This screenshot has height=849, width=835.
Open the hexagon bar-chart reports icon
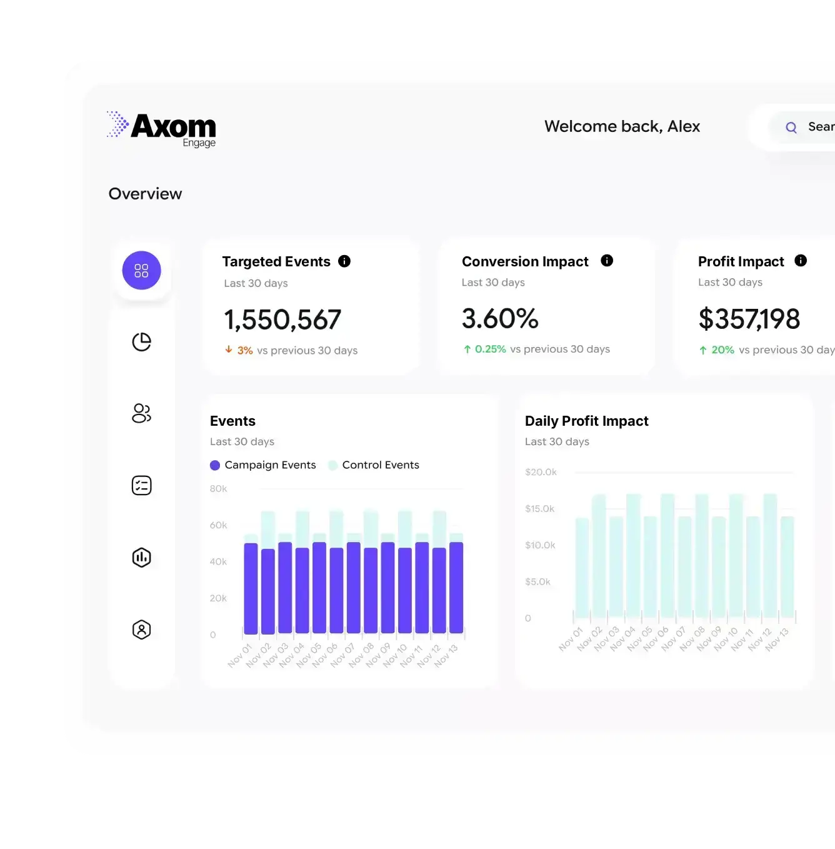(x=142, y=558)
